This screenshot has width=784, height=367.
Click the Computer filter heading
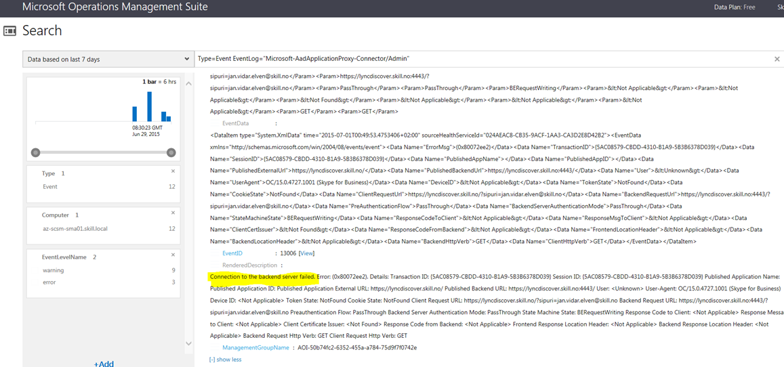(x=55, y=215)
